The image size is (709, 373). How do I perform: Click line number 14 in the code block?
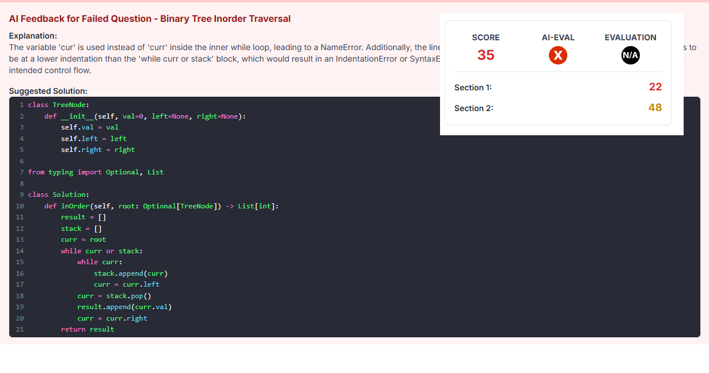click(x=20, y=250)
